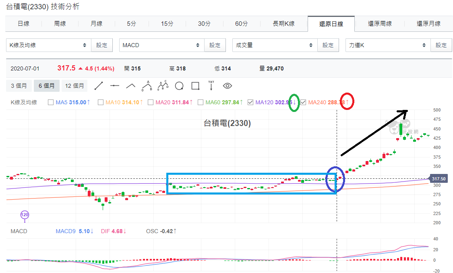Click the low price 低 314
The height and width of the screenshot is (273, 453).
click(222, 69)
